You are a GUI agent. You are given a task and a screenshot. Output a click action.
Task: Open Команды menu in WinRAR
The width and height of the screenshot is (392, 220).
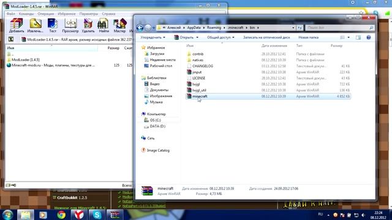coord(26,13)
